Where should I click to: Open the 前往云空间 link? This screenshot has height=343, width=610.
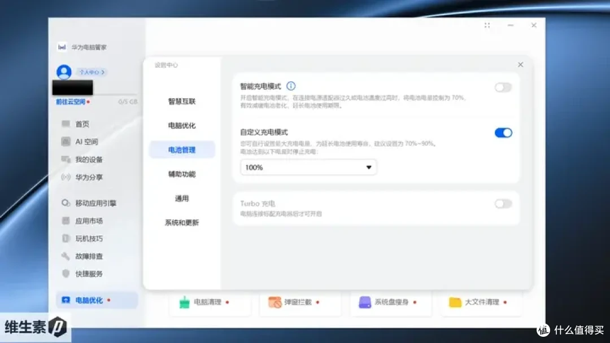71,102
